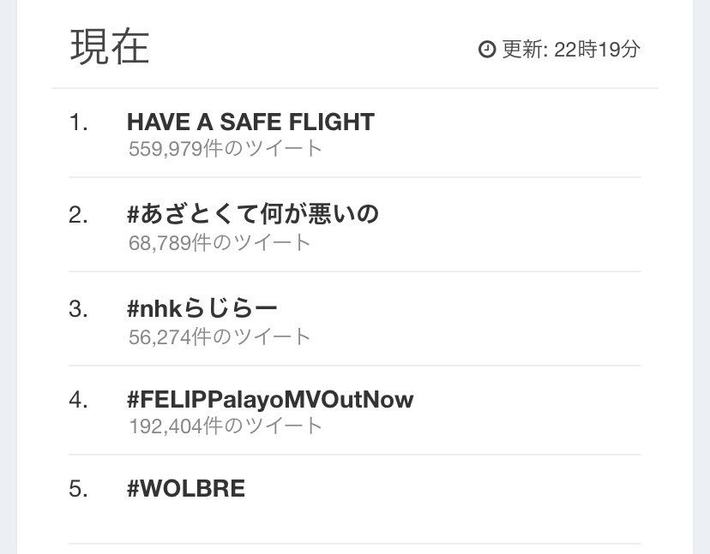The image size is (710, 554).
Task: Open the #nhkらじらー hashtag trend
Action: click(x=202, y=309)
